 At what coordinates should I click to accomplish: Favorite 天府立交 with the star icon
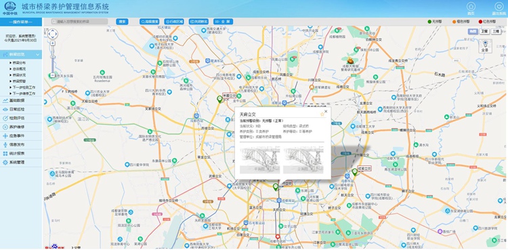[322, 114]
